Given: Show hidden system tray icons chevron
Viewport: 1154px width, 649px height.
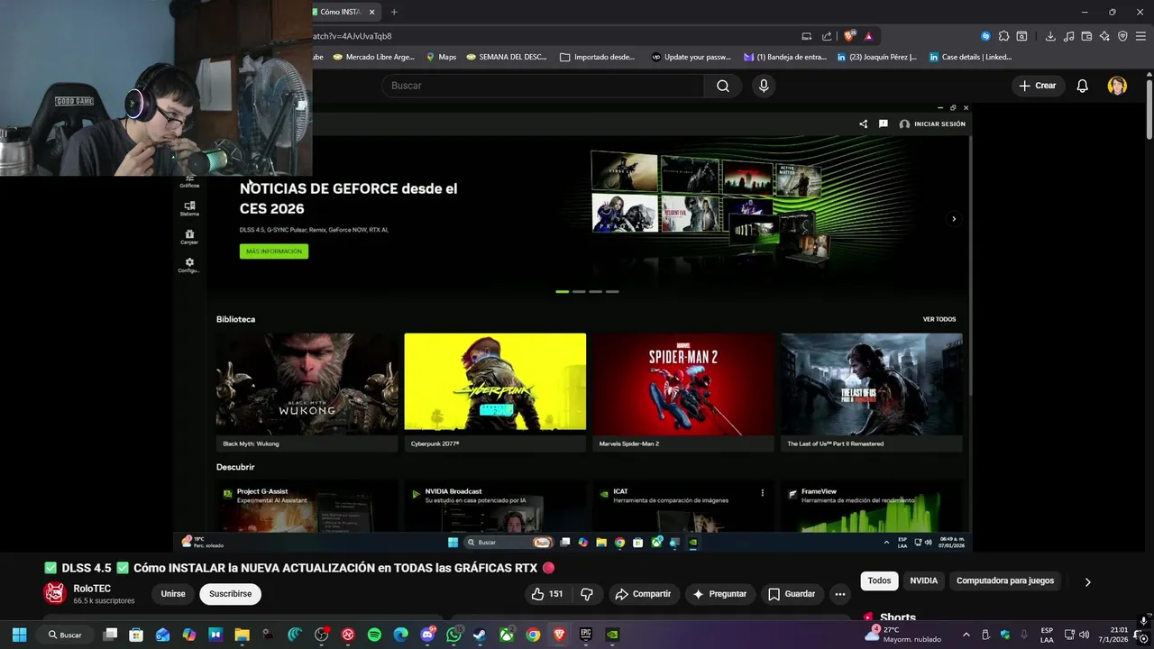Looking at the screenshot, I should pyautogui.click(x=966, y=635).
